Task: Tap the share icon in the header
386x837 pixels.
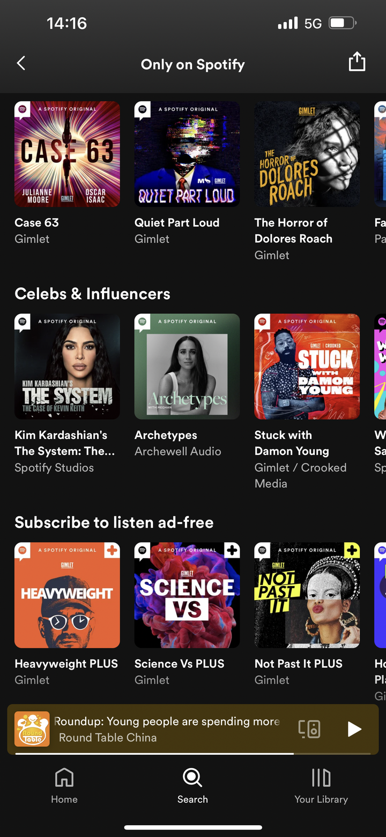Action: click(x=357, y=62)
